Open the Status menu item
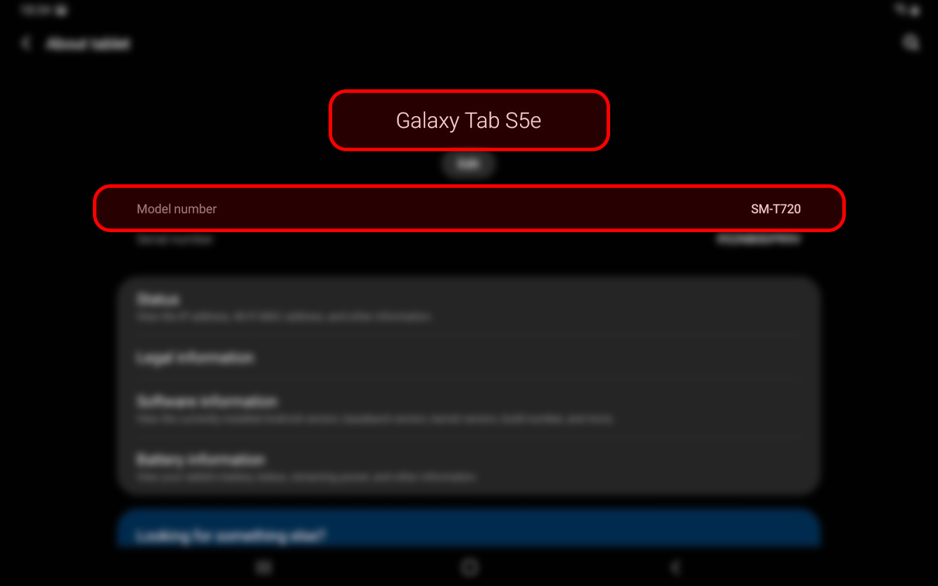The width and height of the screenshot is (938, 586). 469,307
